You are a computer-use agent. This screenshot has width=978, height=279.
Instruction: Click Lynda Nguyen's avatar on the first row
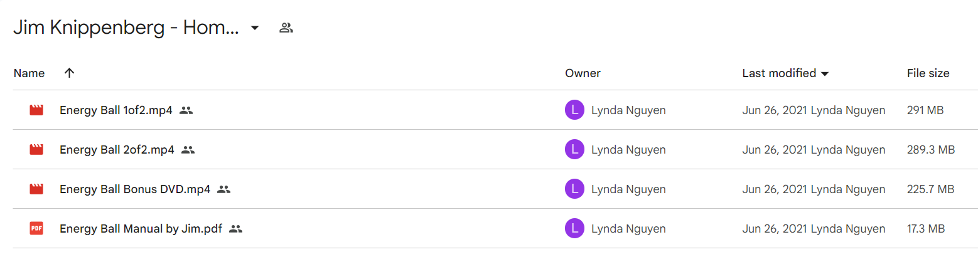pos(574,110)
